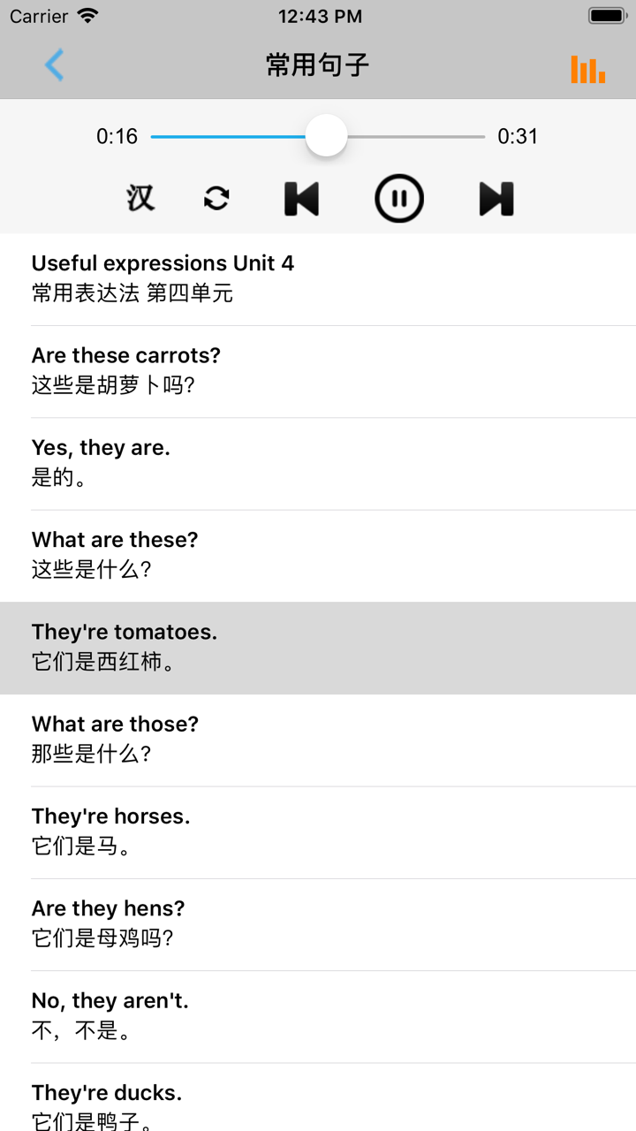Viewport: 636px width, 1131px height.
Task: Toggle Chinese translation with 汉 button
Action: (x=140, y=198)
